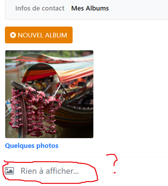Image resolution: width=168 pixels, height=186 pixels.
Task: Click the word NOUVEL on the orange button
Action: tap(31, 35)
